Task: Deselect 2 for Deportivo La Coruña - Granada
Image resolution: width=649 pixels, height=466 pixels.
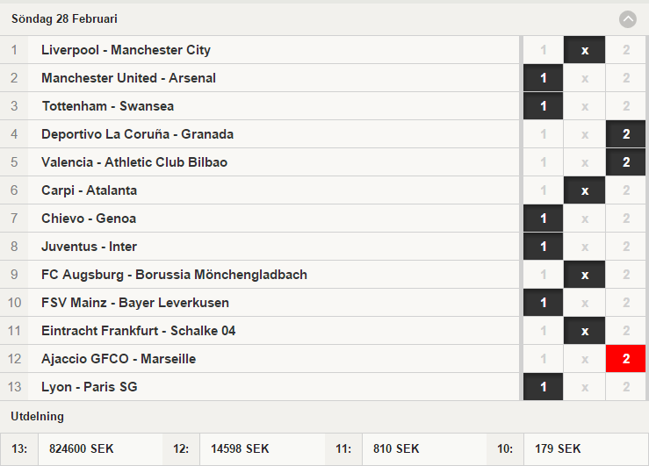Action: click(626, 134)
